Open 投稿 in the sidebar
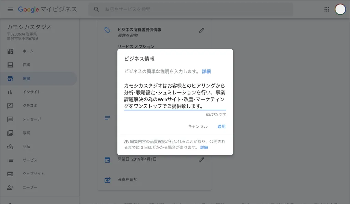This screenshot has height=204, width=350. tap(38, 65)
